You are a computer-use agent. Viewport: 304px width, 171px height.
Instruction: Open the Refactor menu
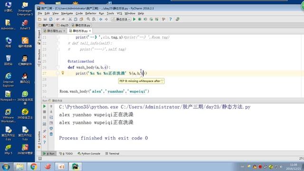tap(91, 13)
